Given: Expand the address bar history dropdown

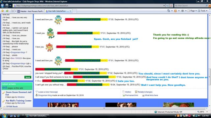Looking at the screenshot, I should [164, 6].
